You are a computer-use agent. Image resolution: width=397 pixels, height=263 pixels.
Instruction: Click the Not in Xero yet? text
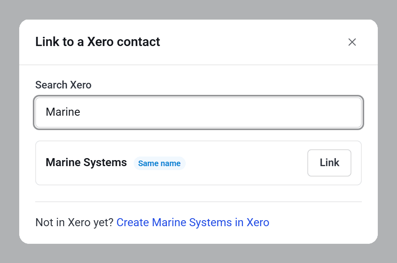pyautogui.click(x=74, y=222)
